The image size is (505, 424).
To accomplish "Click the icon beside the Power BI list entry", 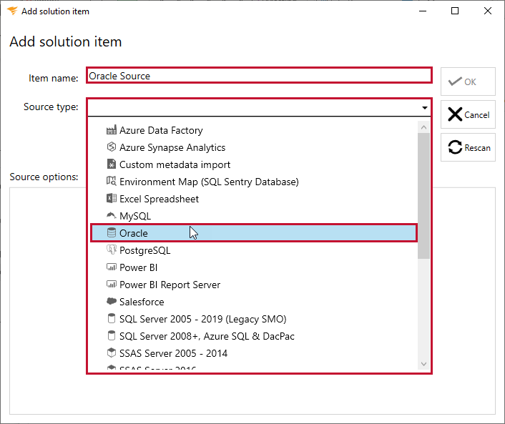I will pos(111,267).
